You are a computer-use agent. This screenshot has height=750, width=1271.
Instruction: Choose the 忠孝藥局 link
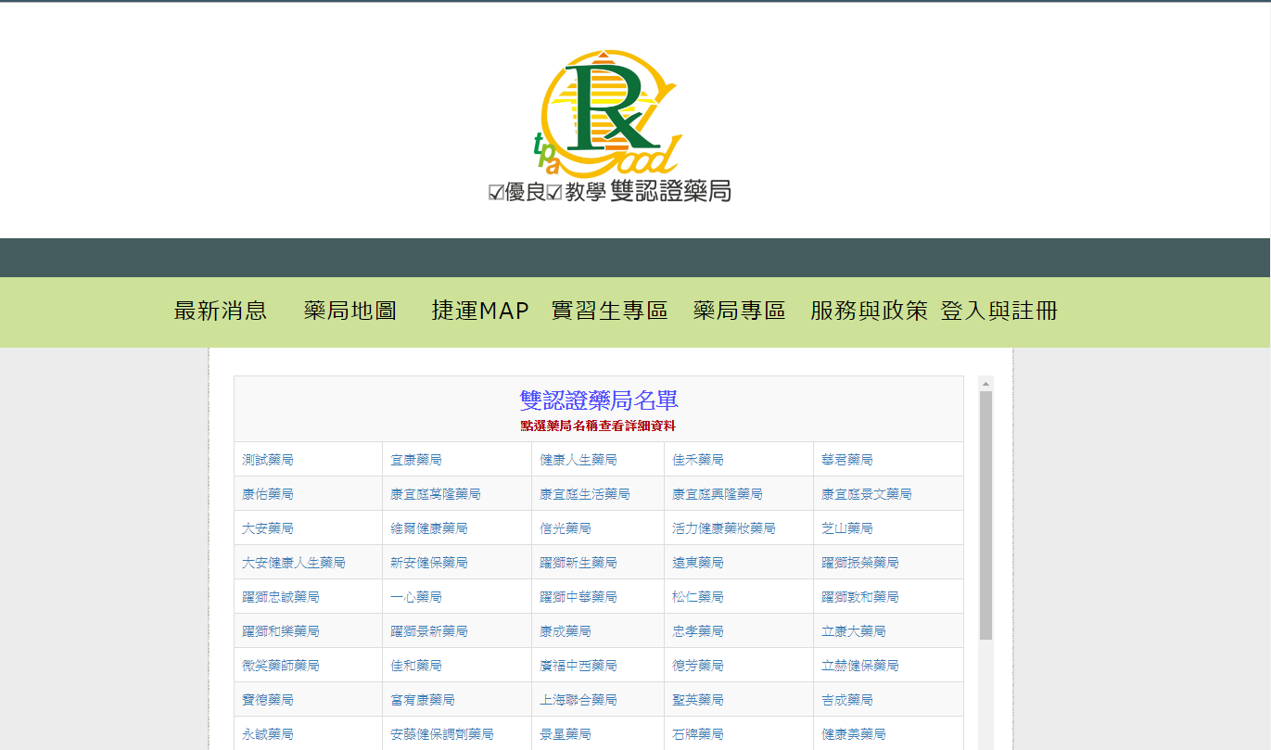(698, 631)
